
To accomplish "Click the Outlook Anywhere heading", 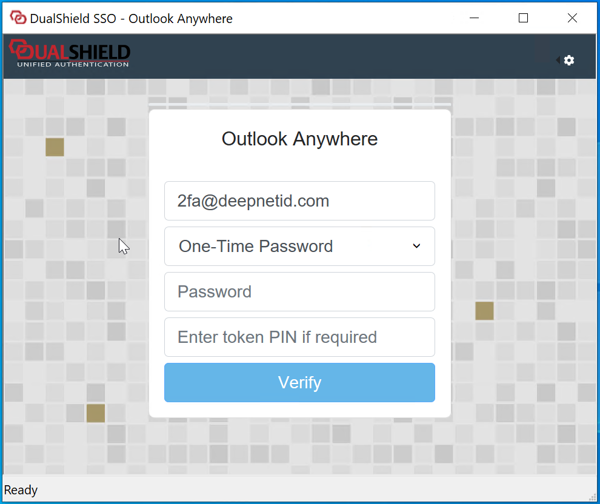I will [299, 139].
